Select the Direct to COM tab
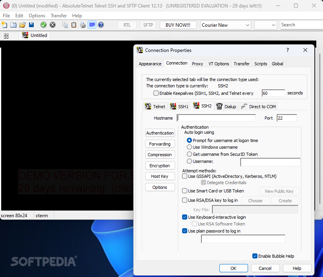Viewport: 323px width, 277px height. click(x=258, y=106)
